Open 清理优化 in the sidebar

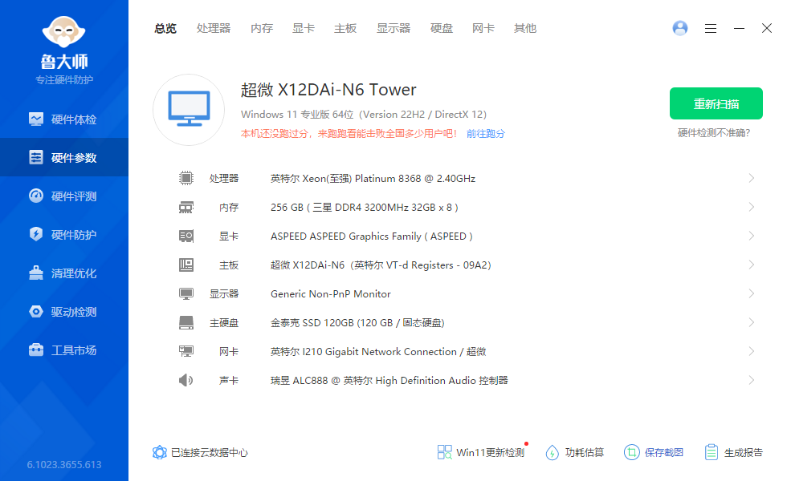coord(64,273)
